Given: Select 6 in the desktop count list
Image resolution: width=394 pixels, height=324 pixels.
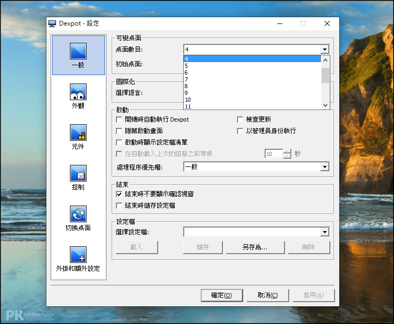Looking at the screenshot, I should (252, 73).
